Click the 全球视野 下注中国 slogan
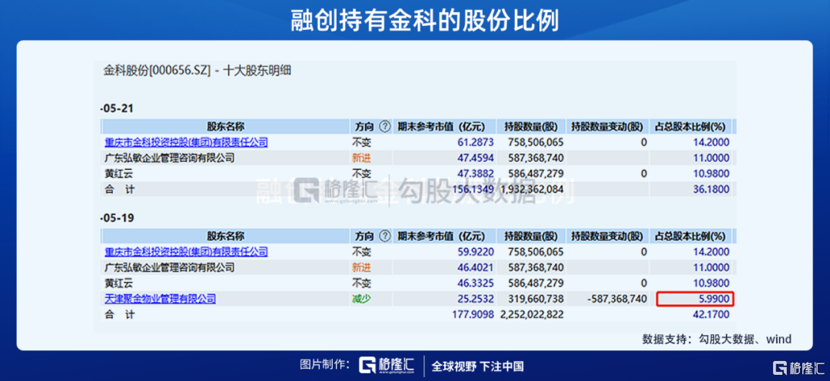 (477, 366)
